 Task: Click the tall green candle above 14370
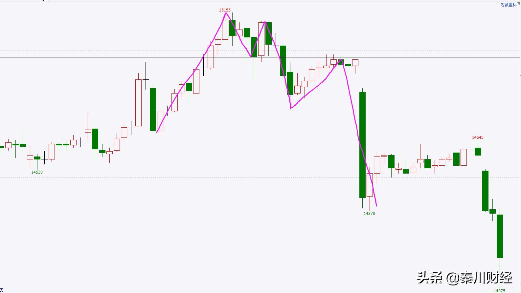362,144
